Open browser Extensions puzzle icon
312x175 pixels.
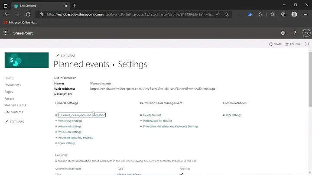tap(260, 14)
